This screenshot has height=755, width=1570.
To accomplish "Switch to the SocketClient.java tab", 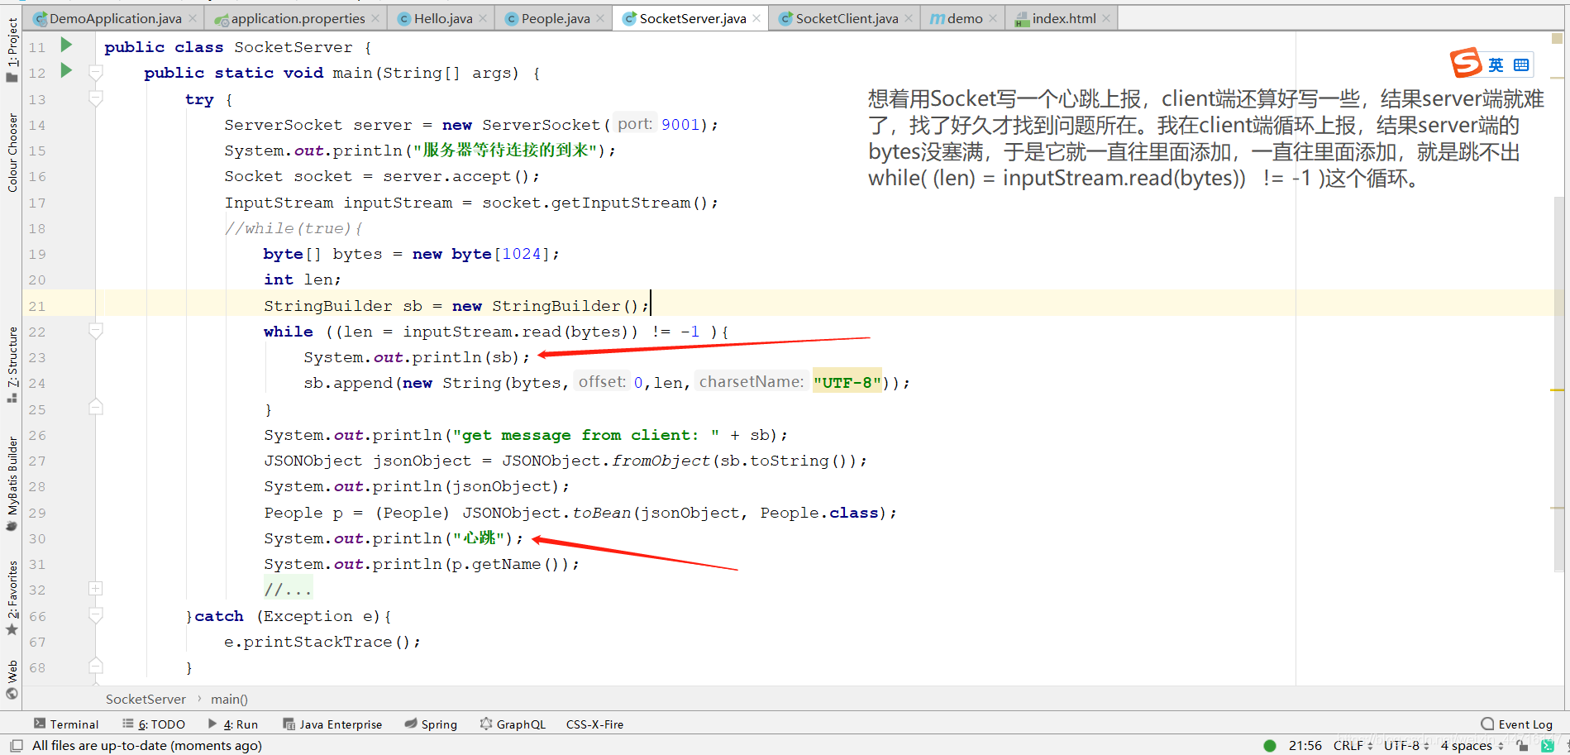I will pos(846,18).
